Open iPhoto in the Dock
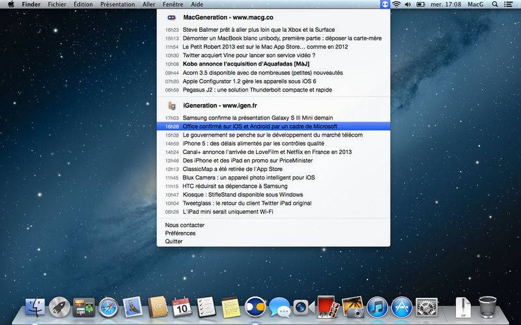 coord(353,307)
